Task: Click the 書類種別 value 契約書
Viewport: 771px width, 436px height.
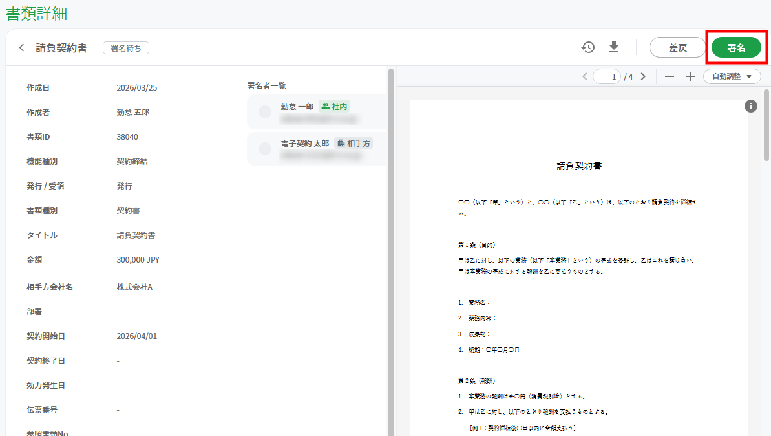Action: (x=128, y=211)
